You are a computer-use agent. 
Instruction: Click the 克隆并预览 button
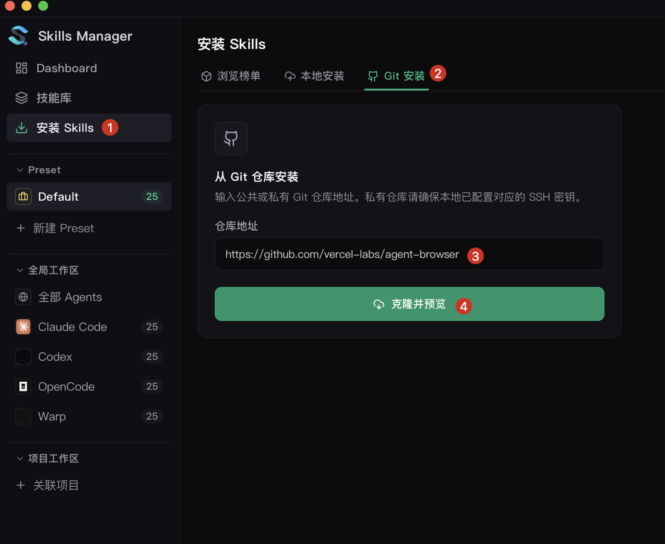pos(410,304)
